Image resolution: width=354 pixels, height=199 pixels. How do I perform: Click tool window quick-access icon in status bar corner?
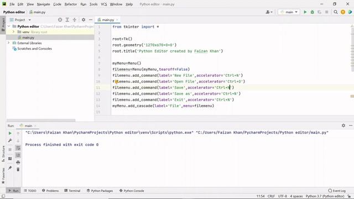pyautogui.click(x=3, y=196)
